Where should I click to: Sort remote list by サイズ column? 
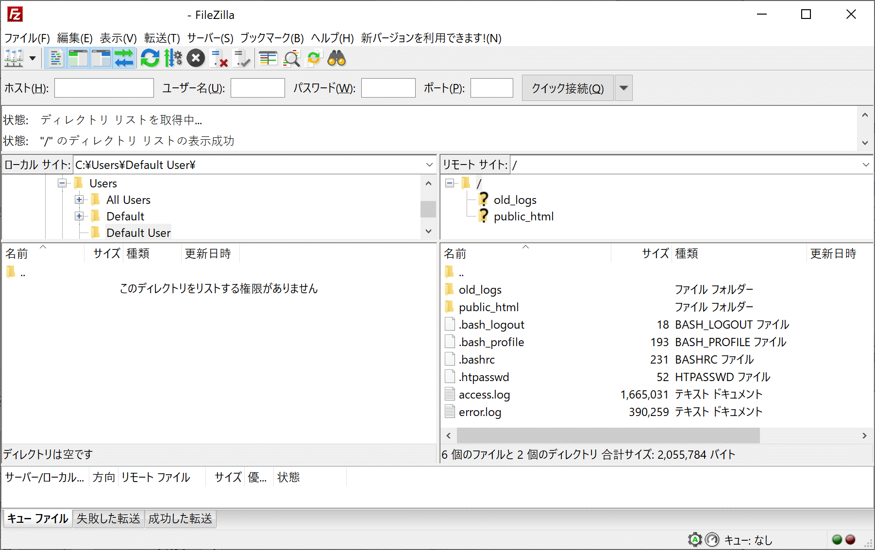point(641,253)
